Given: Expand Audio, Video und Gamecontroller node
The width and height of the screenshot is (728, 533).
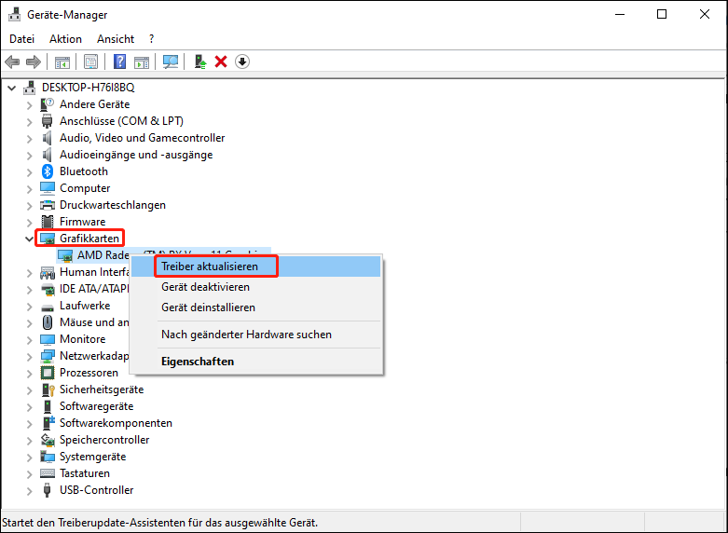Looking at the screenshot, I should pos(29,138).
